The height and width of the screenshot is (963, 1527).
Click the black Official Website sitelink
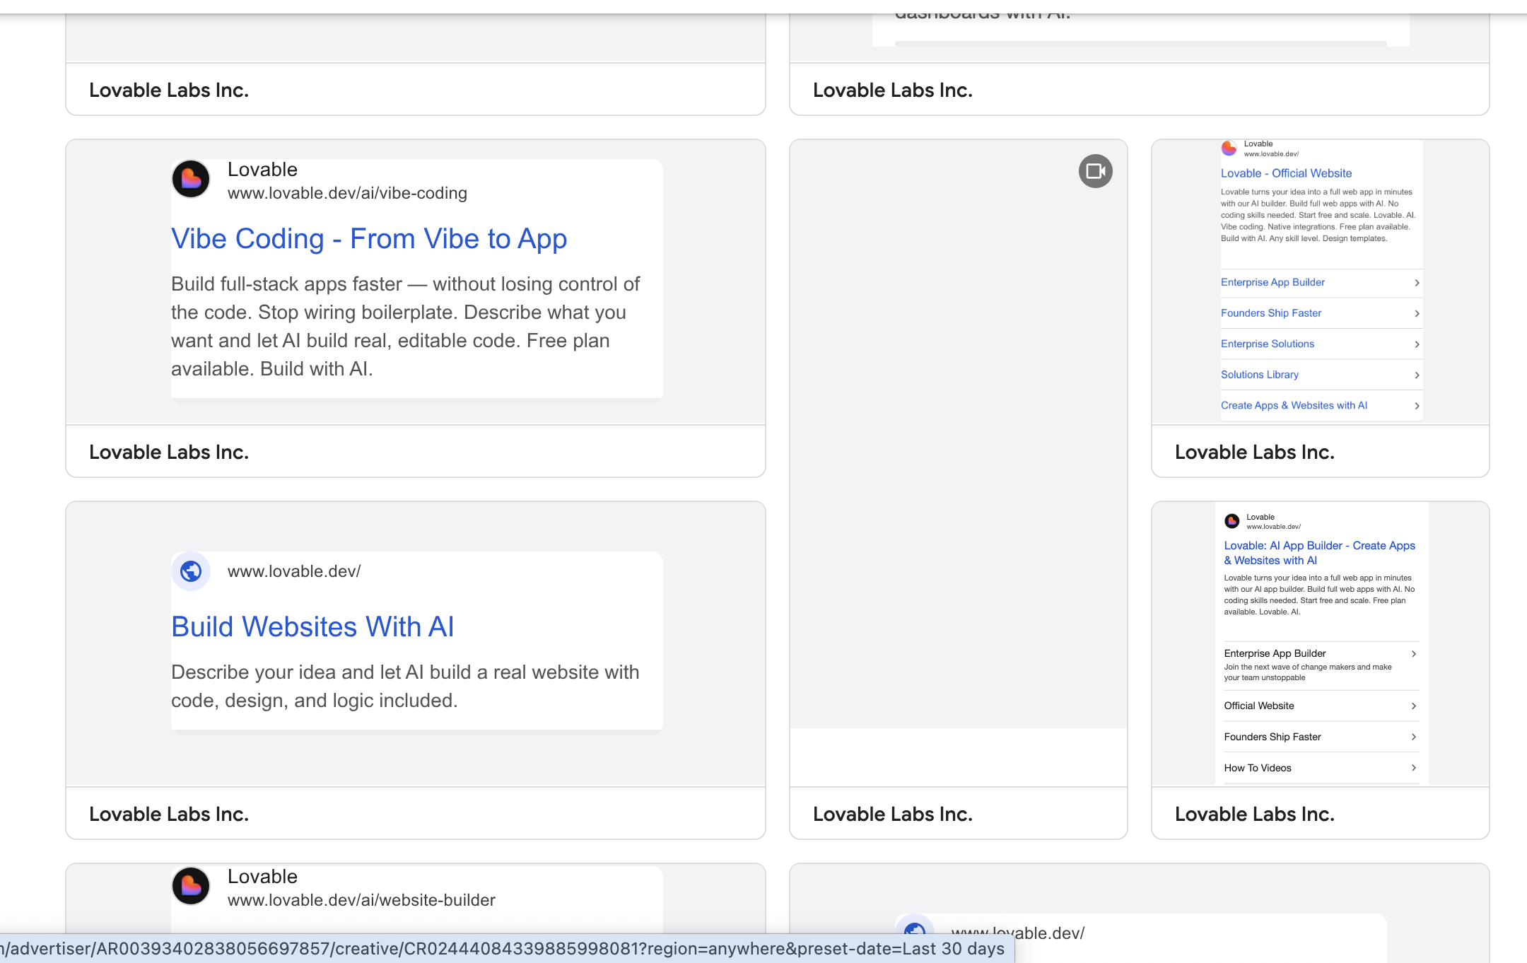[x=1259, y=706]
